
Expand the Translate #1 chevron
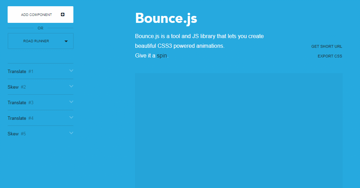(71, 71)
